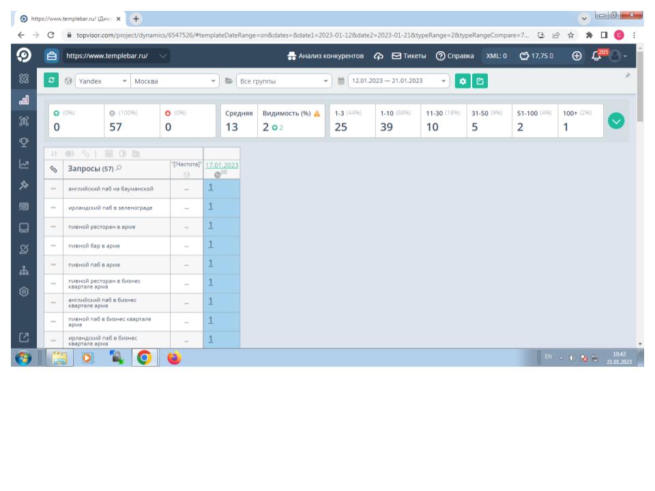Click the calendar icon beside date range

pos(341,81)
